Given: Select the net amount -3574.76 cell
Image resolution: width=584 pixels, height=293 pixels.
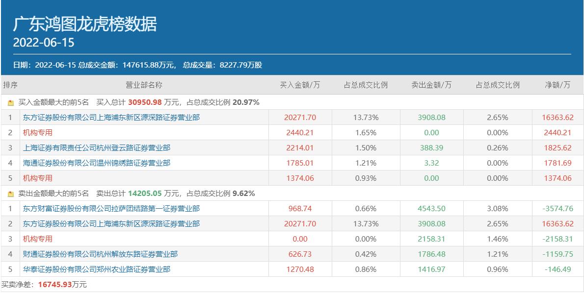Looking at the screenshot, I should coord(557,209).
